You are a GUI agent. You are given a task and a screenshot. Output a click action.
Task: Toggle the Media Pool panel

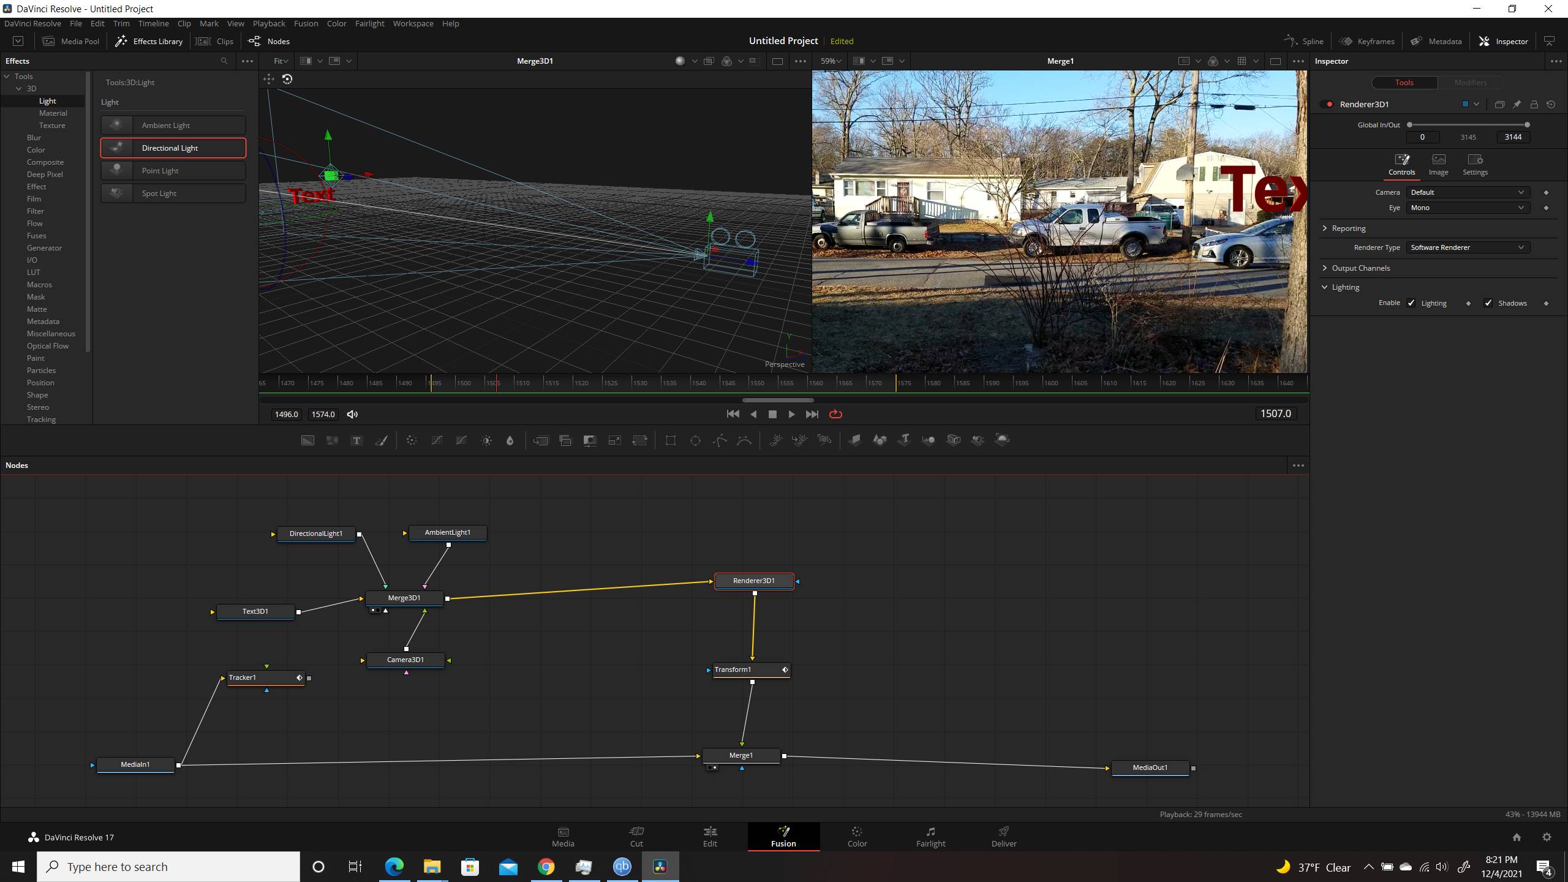pos(71,41)
